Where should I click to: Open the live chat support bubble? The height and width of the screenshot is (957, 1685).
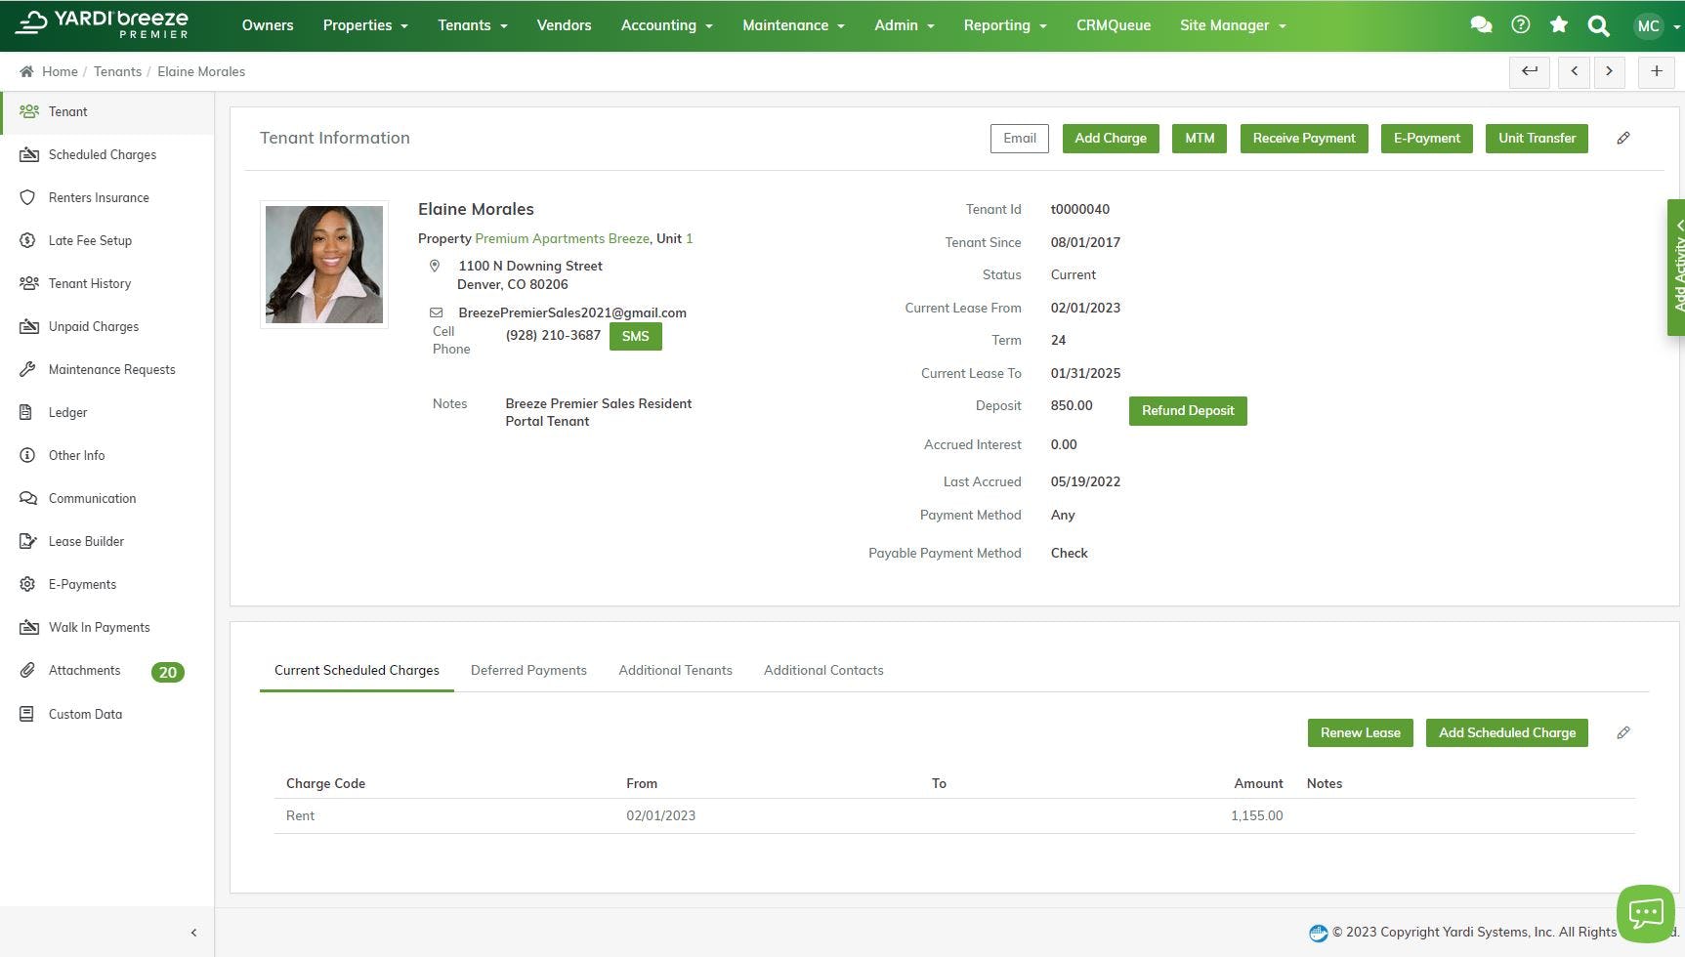click(1646, 913)
